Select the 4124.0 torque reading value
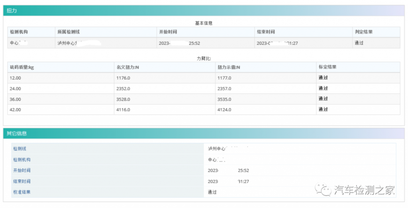This screenshot has width=408, height=208. 224,110
